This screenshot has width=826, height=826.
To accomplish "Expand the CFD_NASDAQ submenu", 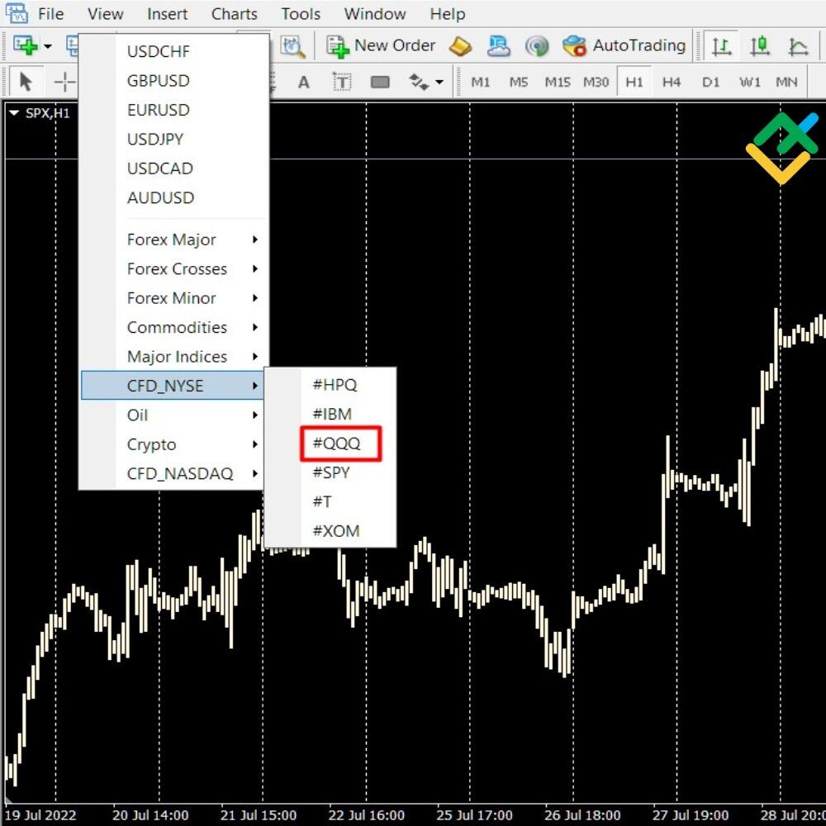I will pos(178,473).
